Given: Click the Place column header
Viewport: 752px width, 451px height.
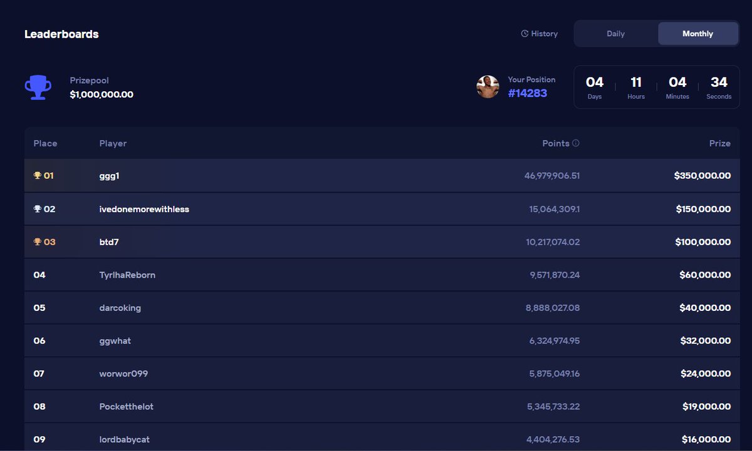Looking at the screenshot, I should coord(45,143).
